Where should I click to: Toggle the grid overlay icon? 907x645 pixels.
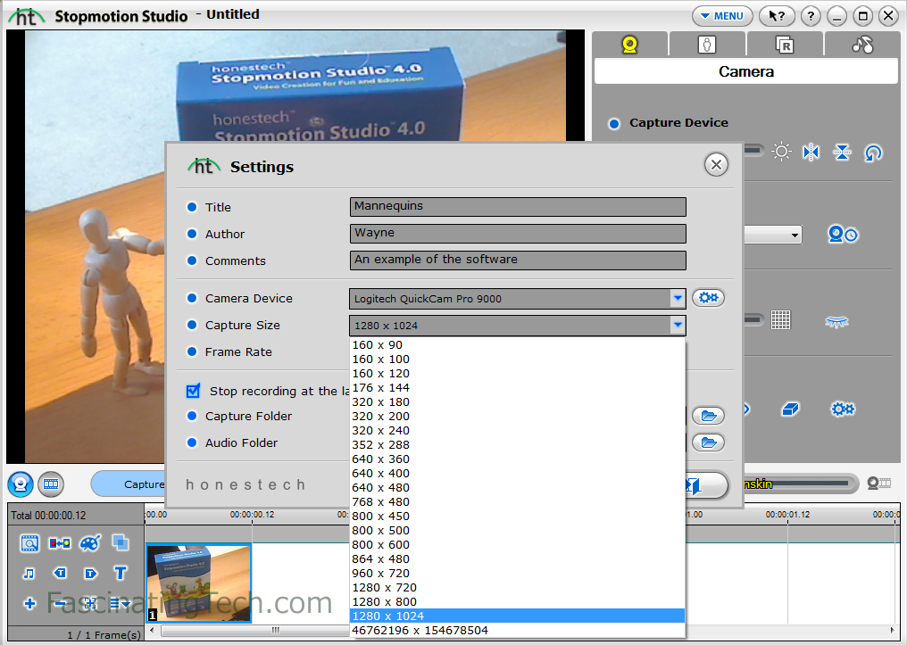(780, 319)
